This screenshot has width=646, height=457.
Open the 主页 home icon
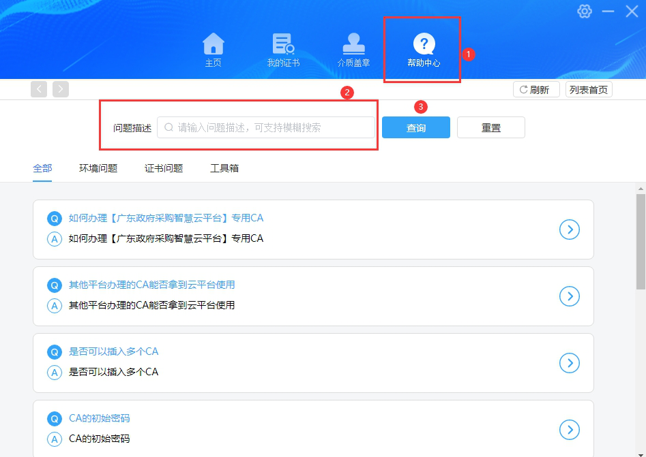[214, 50]
